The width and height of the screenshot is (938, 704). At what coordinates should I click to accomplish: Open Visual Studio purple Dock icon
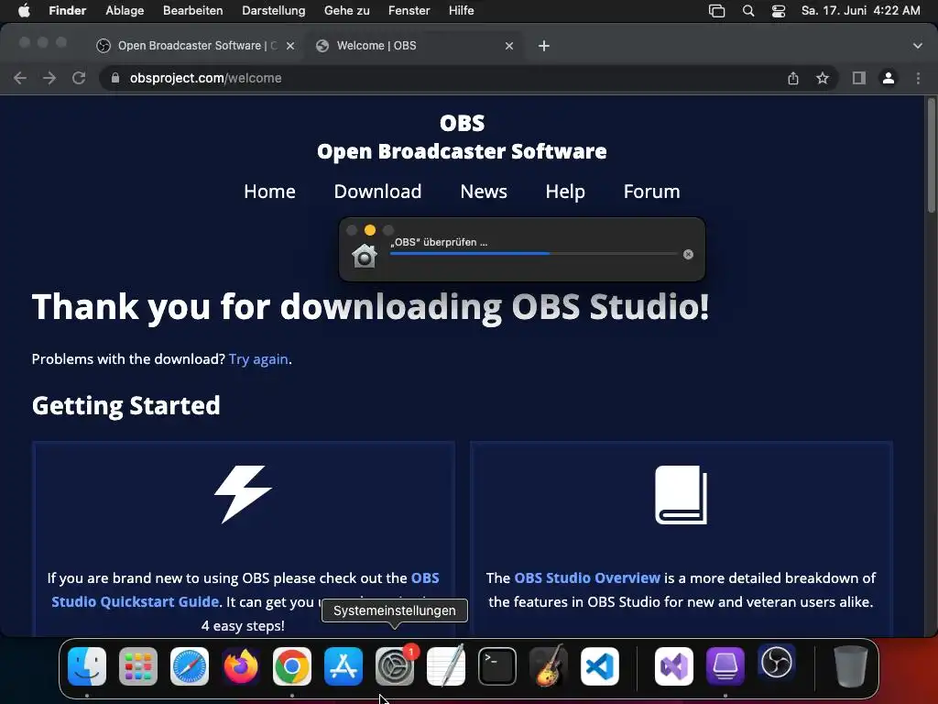click(x=674, y=666)
